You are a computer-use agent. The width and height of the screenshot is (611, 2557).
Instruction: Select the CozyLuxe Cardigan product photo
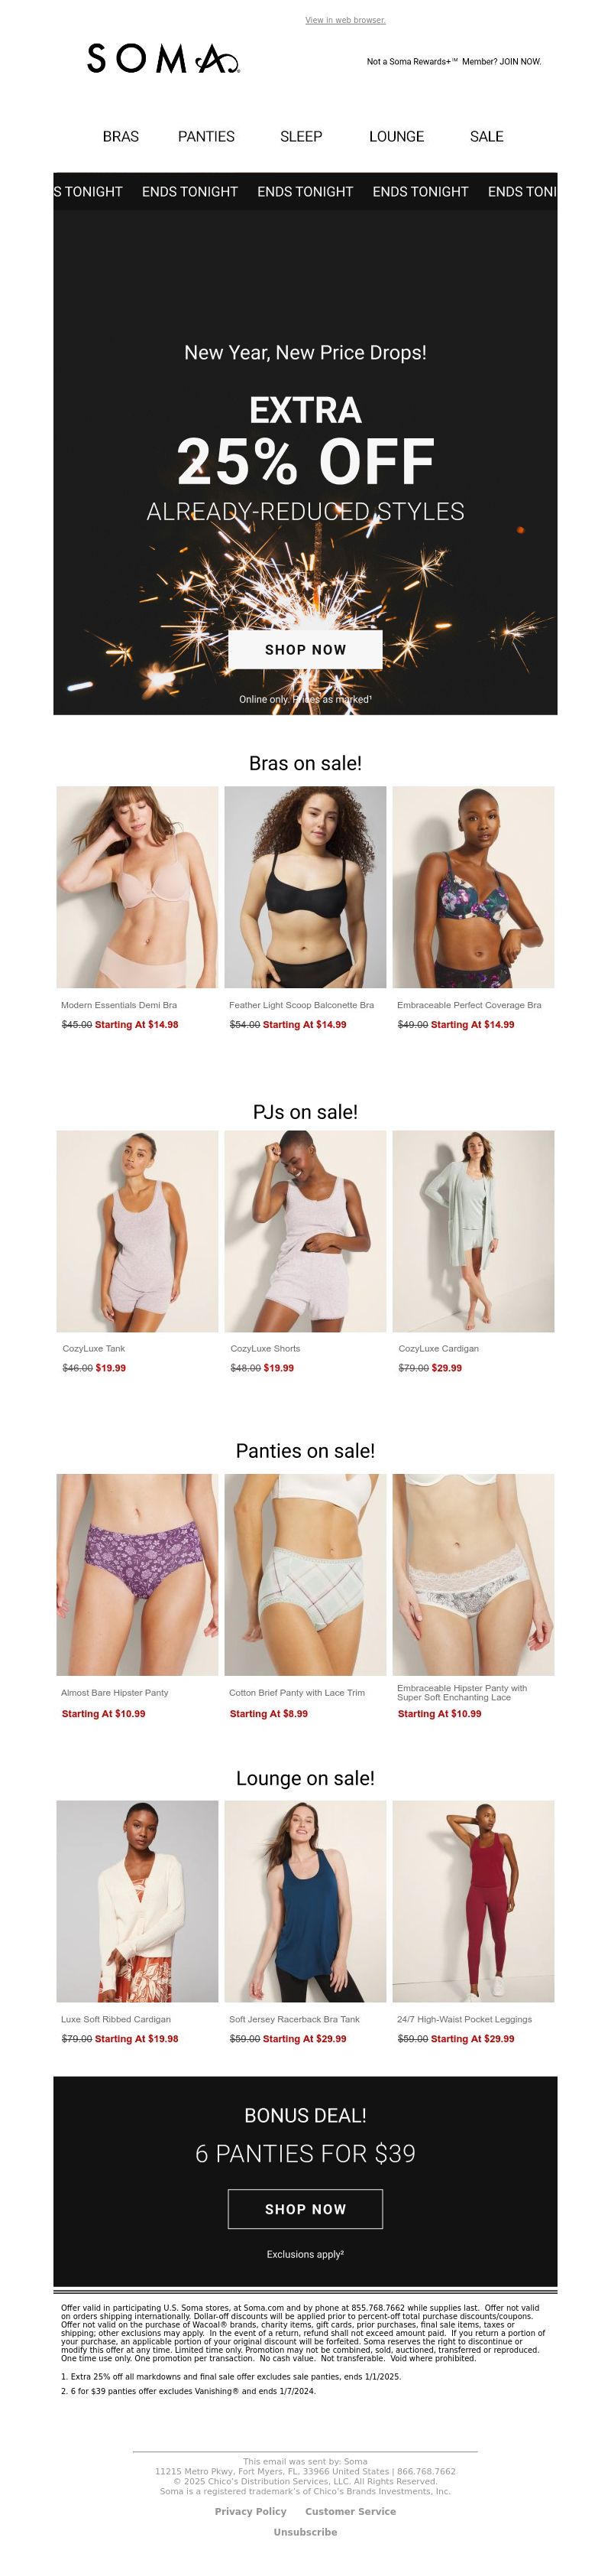click(473, 1231)
